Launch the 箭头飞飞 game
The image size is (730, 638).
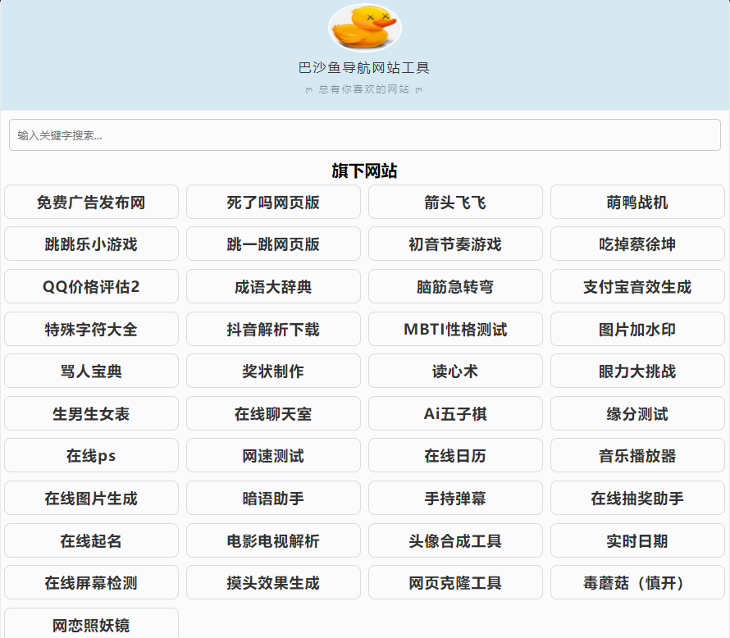click(x=455, y=202)
